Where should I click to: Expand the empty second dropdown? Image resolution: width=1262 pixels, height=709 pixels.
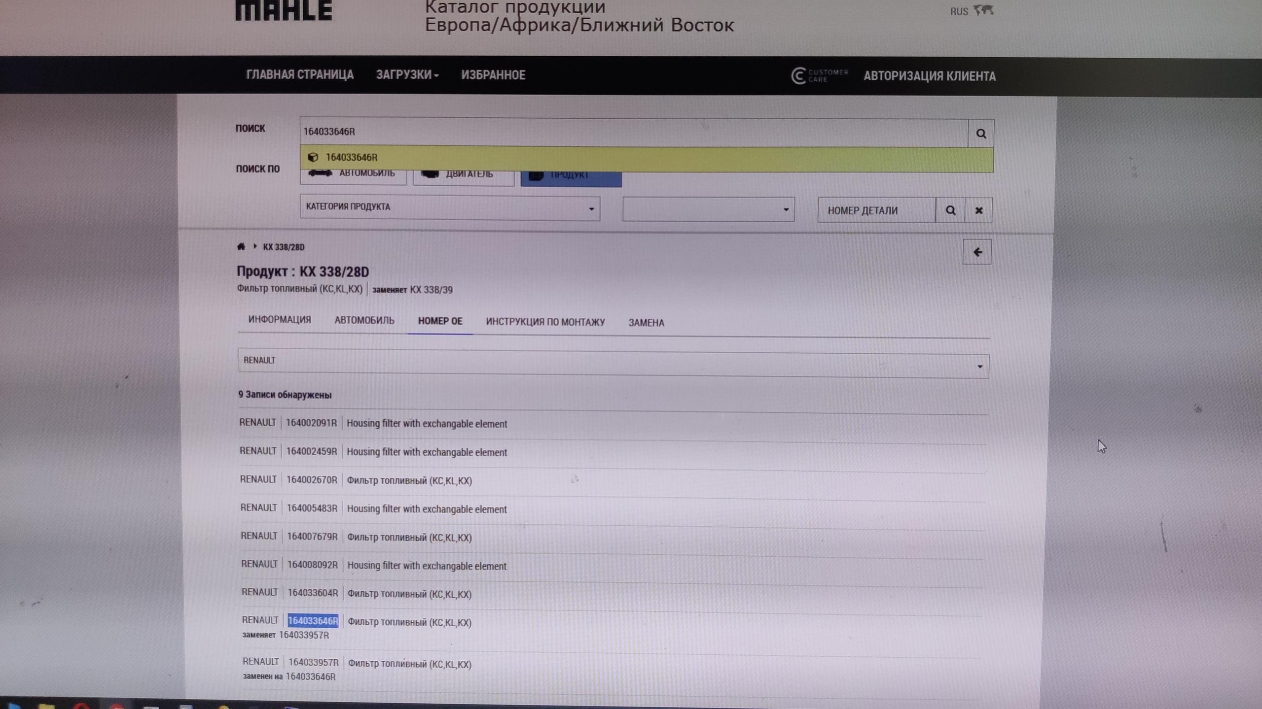[708, 209]
